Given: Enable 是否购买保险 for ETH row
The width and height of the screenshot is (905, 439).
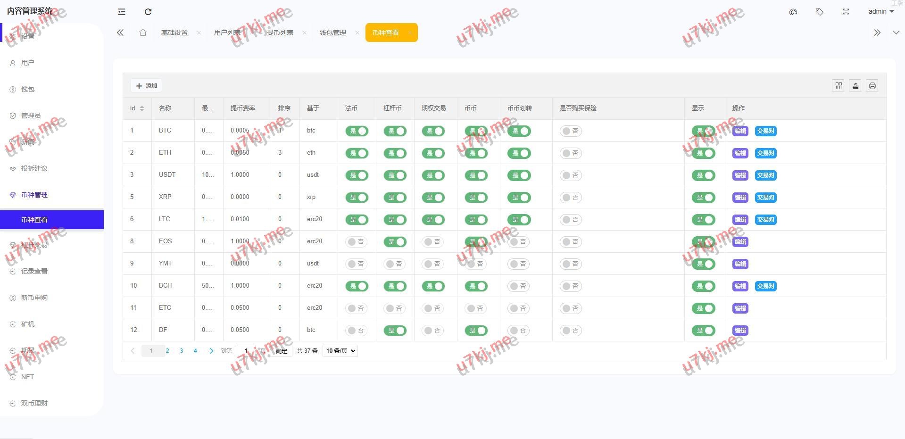Looking at the screenshot, I should pos(570,153).
